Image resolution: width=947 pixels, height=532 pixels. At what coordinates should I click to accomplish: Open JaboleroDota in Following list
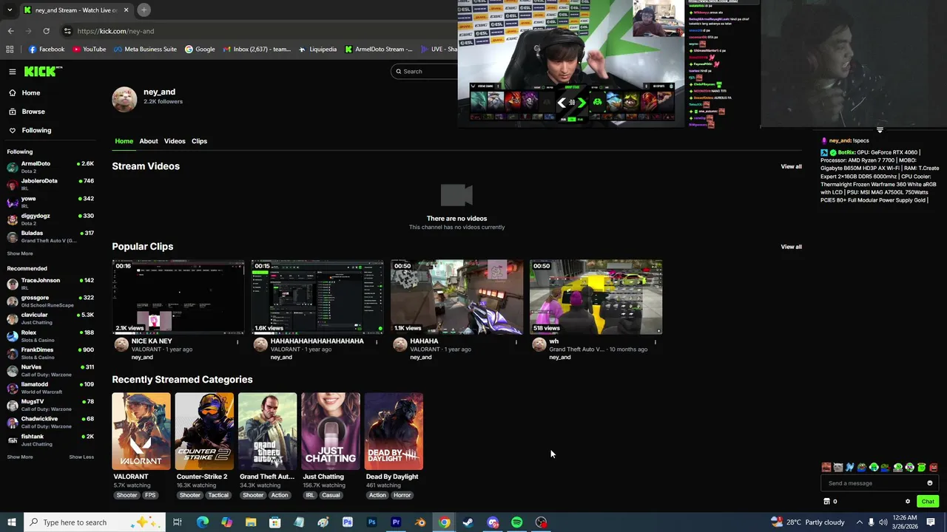coord(49,184)
